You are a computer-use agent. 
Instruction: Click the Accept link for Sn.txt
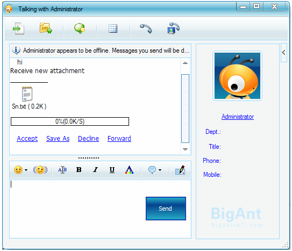coord(27,139)
